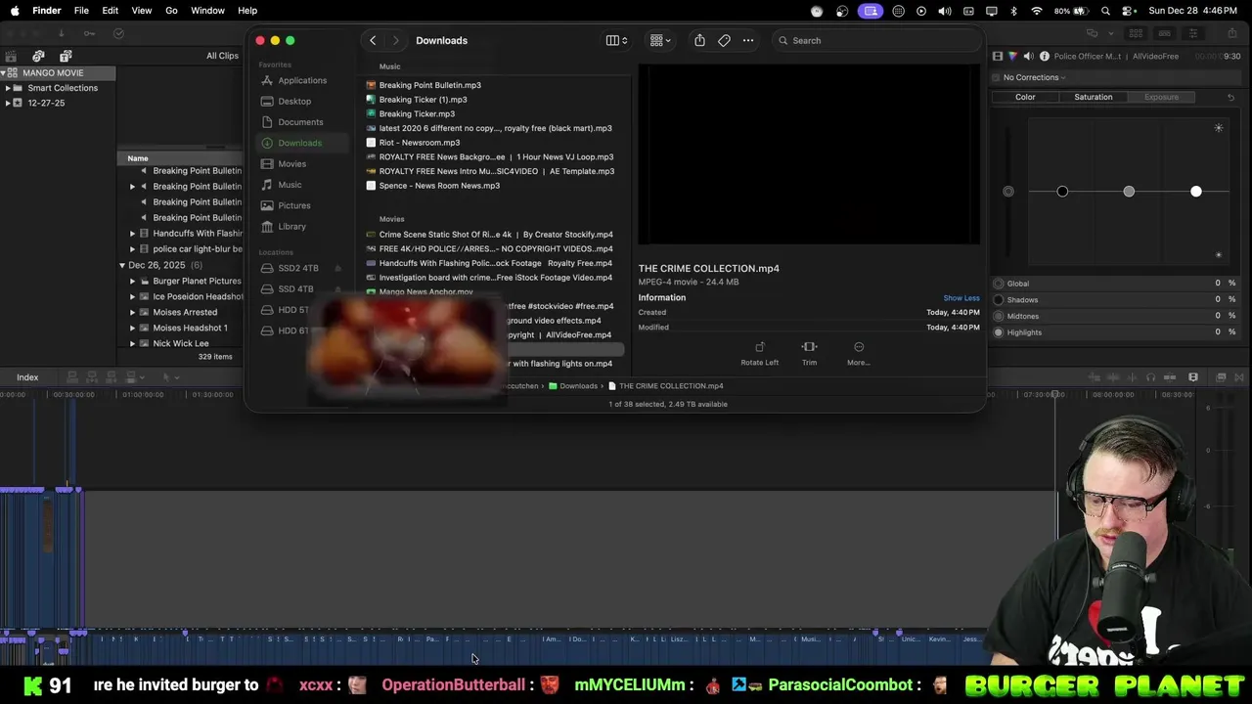Eject the SSD2 4TB drive
1252x704 pixels.
[x=338, y=268]
